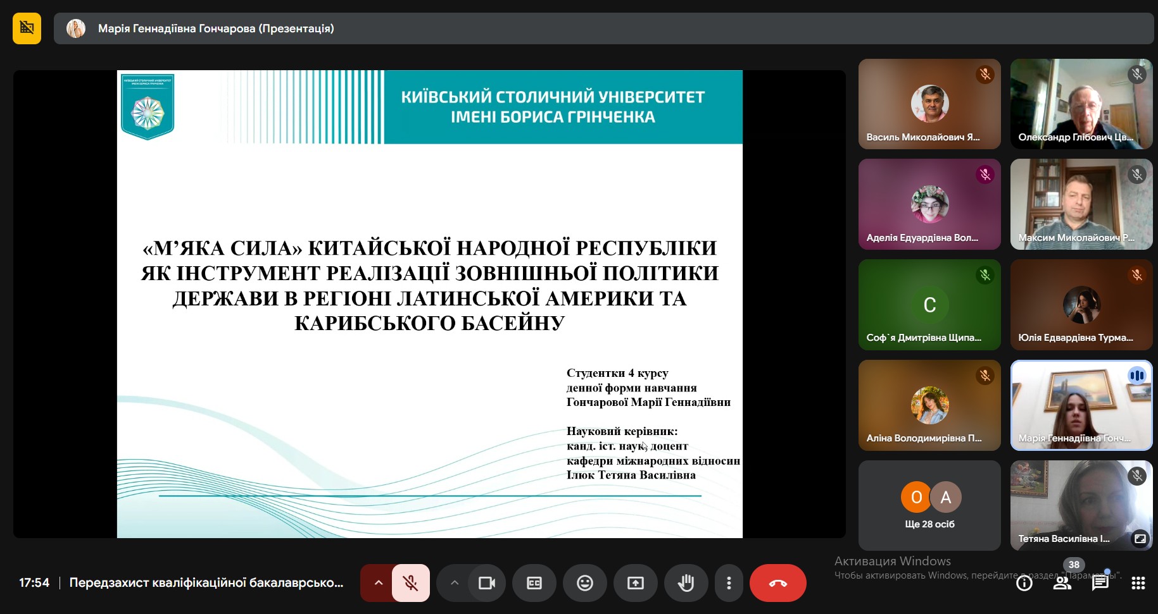Click the yellow presentation icon at top left
The height and width of the screenshot is (614, 1158).
tap(27, 28)
